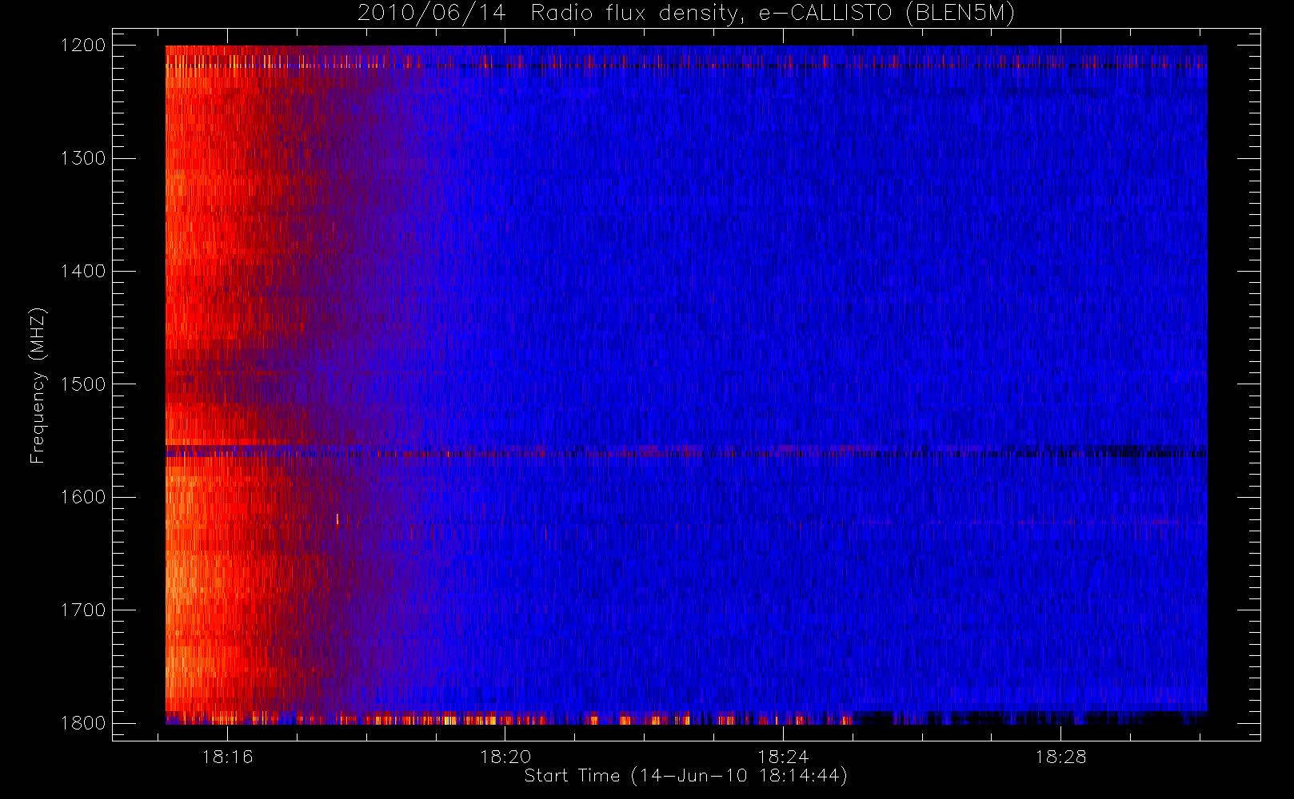The image size is (1294, 799).
Task: Select the 1300 frequency tick label
Action: point(83,158)
